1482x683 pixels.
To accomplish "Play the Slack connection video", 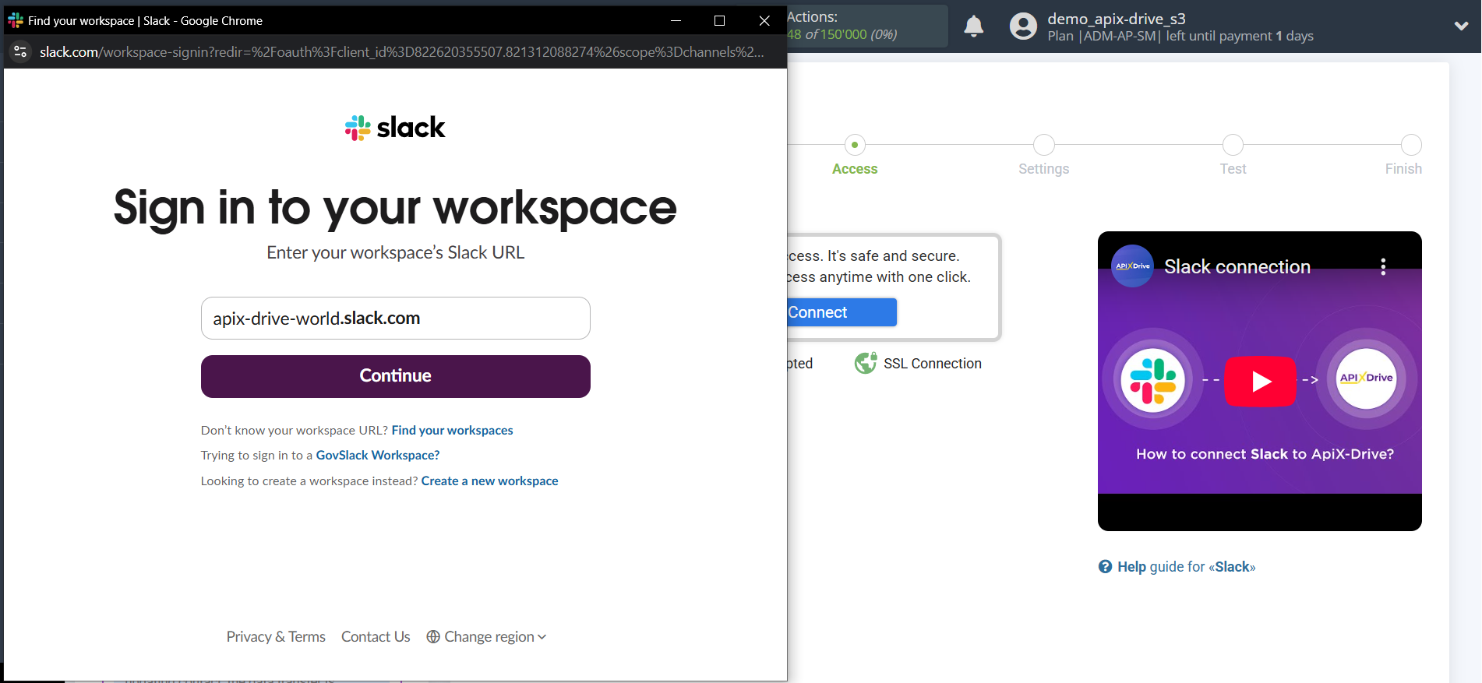I will 1260,382.
